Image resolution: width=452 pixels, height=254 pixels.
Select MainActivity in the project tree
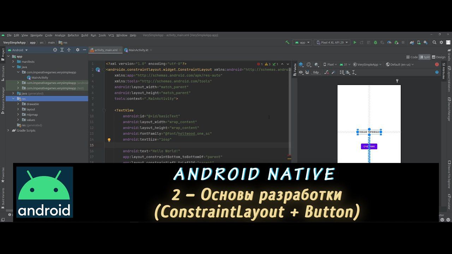[x=40, y=78]
